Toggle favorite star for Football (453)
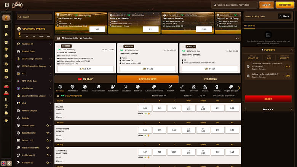This screenshot has height=167, width=297. [48, 126]
